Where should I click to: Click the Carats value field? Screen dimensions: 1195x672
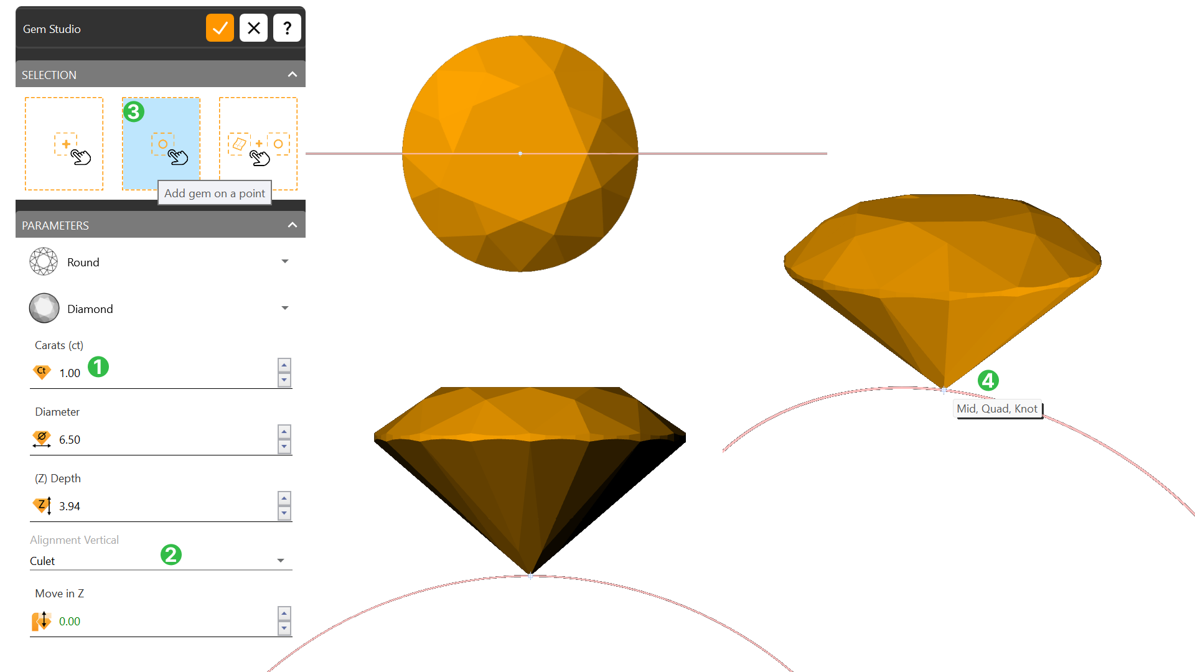70,373
